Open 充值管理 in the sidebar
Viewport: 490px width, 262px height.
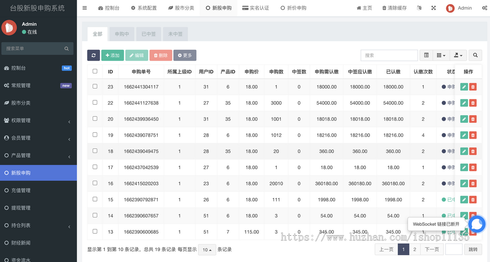pyautogui.click(x=38, y=190)
